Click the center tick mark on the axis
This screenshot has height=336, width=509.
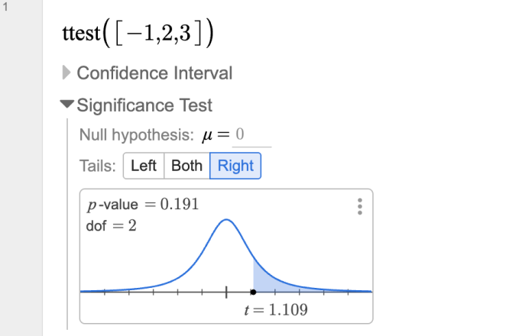[226, 292]
